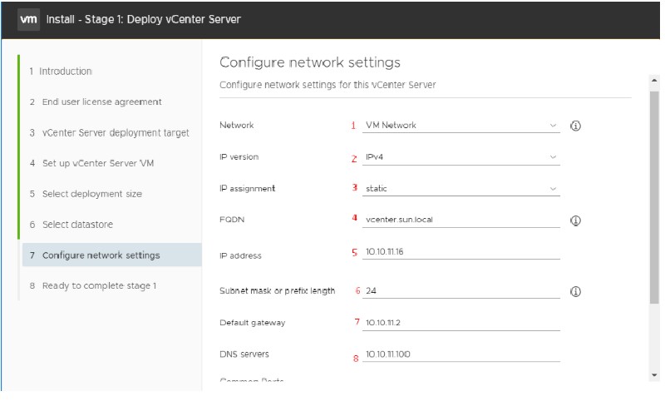The width and height of the screenshot is (665, 416).
Task: Click the subnet prefix field containing 24
Action: [461, 290]
